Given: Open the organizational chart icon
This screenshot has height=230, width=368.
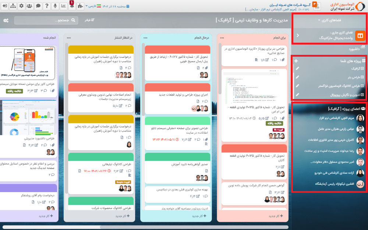Looking at the screenshot, I should [x=13, y=6].
